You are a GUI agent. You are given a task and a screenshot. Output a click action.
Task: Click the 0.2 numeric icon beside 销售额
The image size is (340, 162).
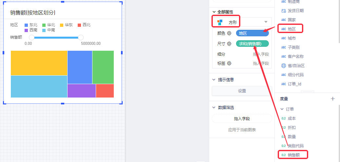(x=284, y=155)
